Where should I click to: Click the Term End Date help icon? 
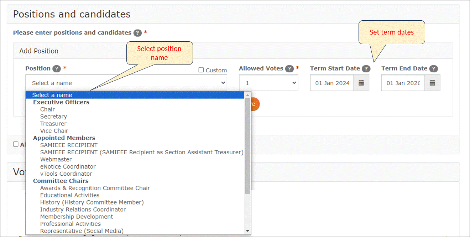tap(433, 69)
